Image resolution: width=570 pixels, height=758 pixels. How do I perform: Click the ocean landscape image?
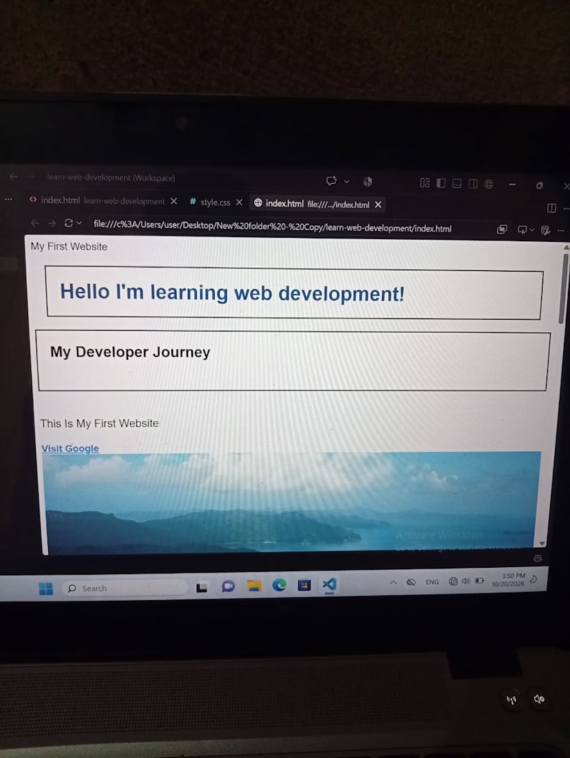pyautogui.click(x=291, y=503)
